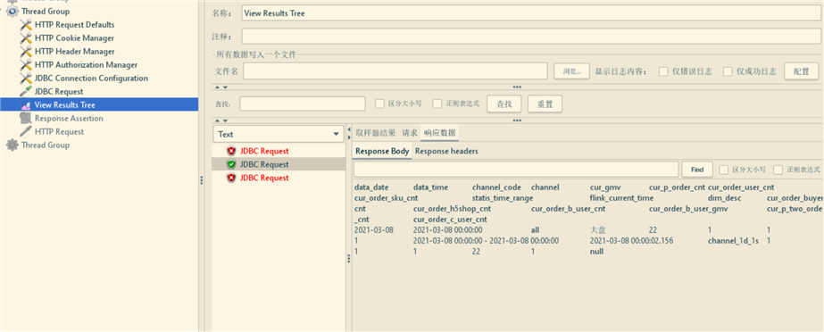824x332 pixels.
Task: Open the Response headers sub-tab
Action: [446, 152]
